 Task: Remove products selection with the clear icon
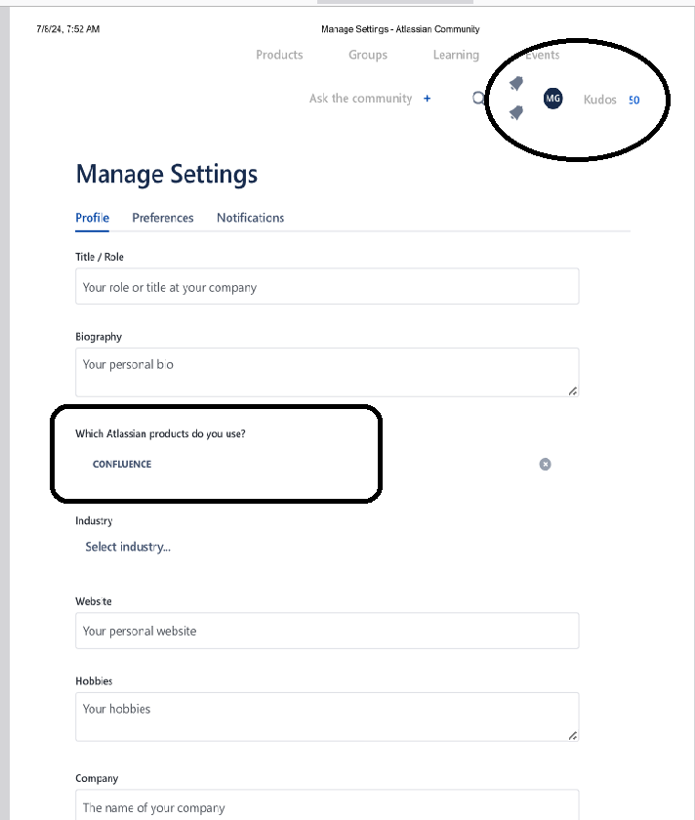(545, 465)
